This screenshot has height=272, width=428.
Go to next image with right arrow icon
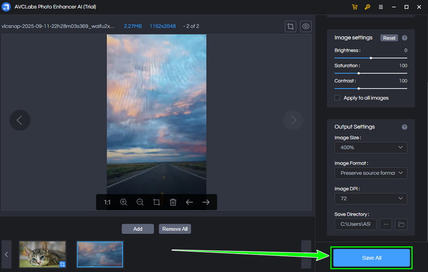206,203
